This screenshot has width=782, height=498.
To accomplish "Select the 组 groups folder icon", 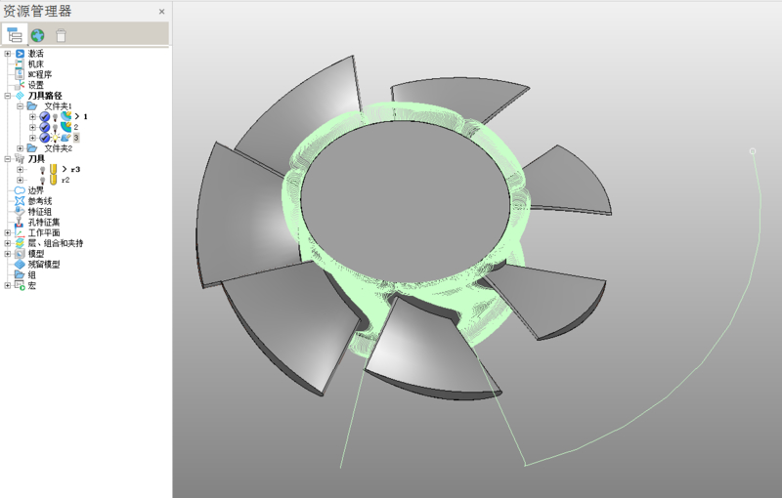I will point(20,274).
